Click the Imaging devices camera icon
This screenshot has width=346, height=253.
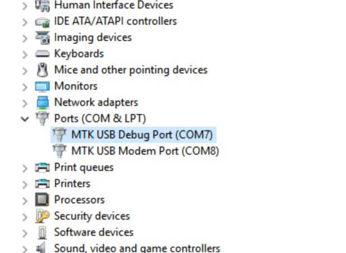click(x=42, y=37)
